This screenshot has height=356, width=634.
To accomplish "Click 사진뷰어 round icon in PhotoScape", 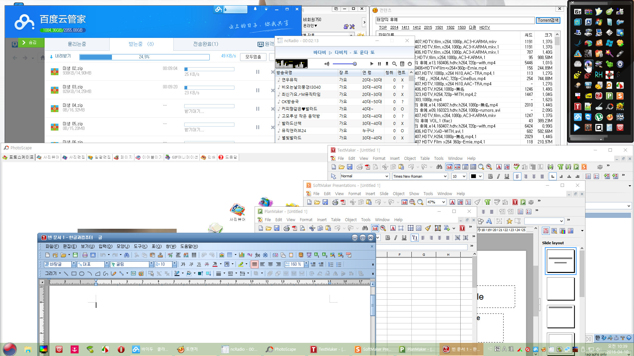I will click(237, 212).
